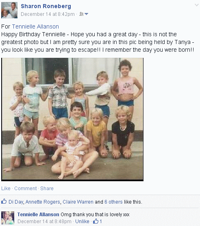The image size is (200, 226).
Task: Open Sharon Roneberg's profile name link
Action: (x=46, y=6)
